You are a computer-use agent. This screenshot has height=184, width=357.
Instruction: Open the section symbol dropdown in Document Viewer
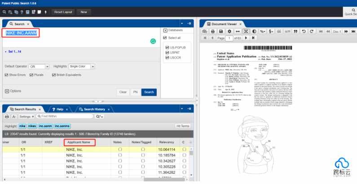click(271, 31)
